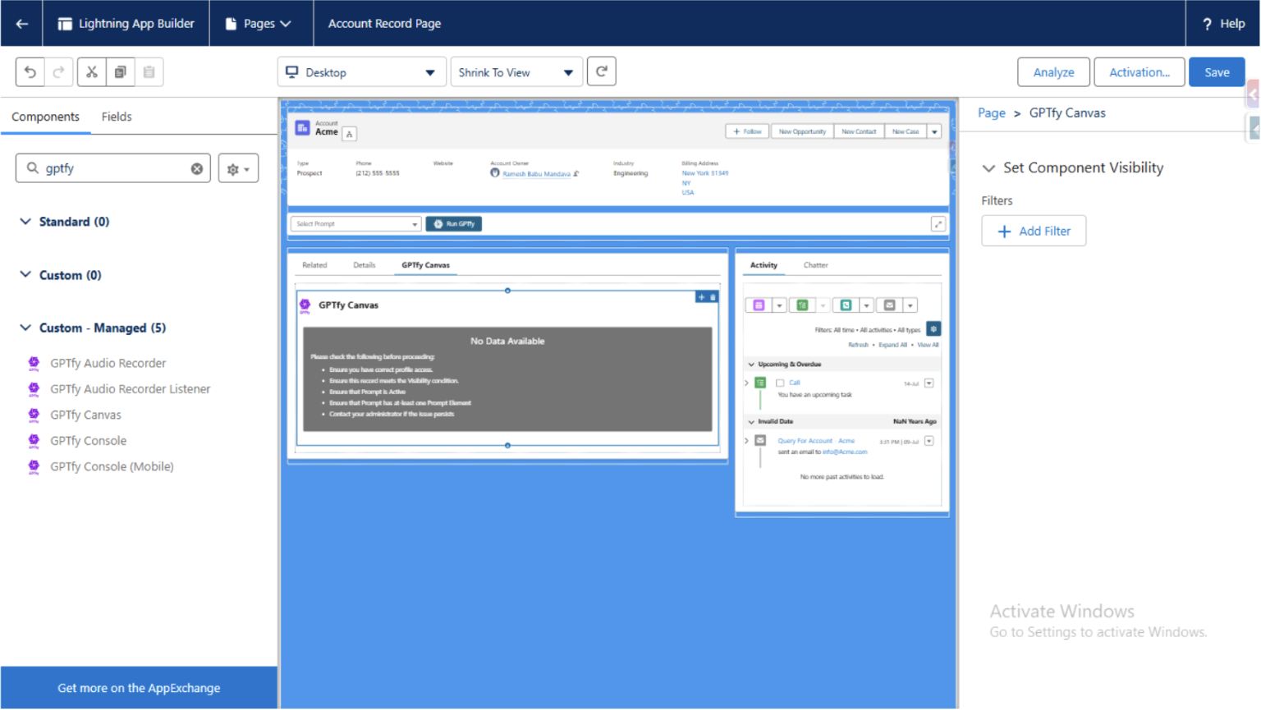Viewport: 1261px width, 711px height.
Task: Select GPTfy Console component in list
Action: [89, 441]
